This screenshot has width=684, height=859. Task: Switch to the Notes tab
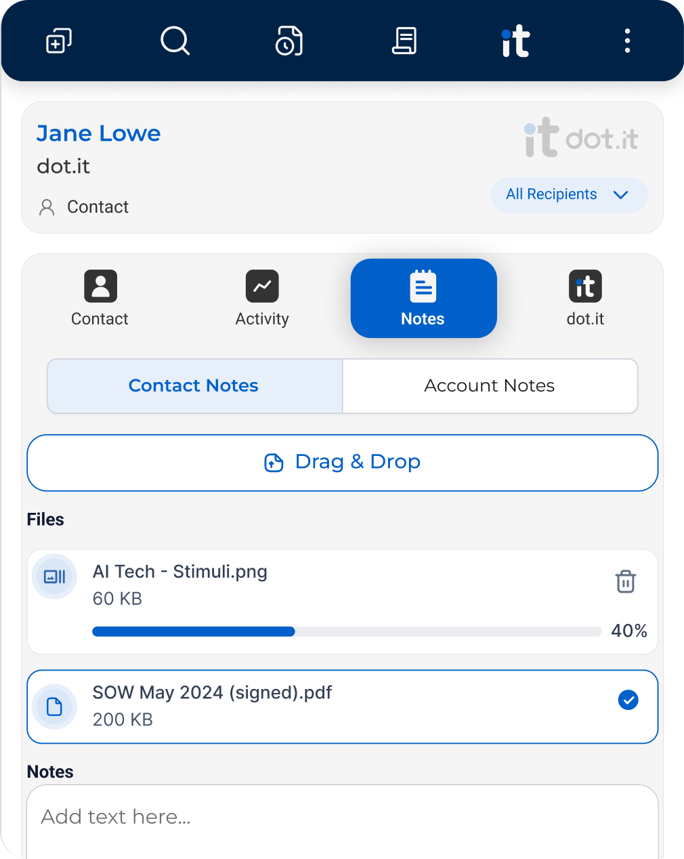(423, 298)
